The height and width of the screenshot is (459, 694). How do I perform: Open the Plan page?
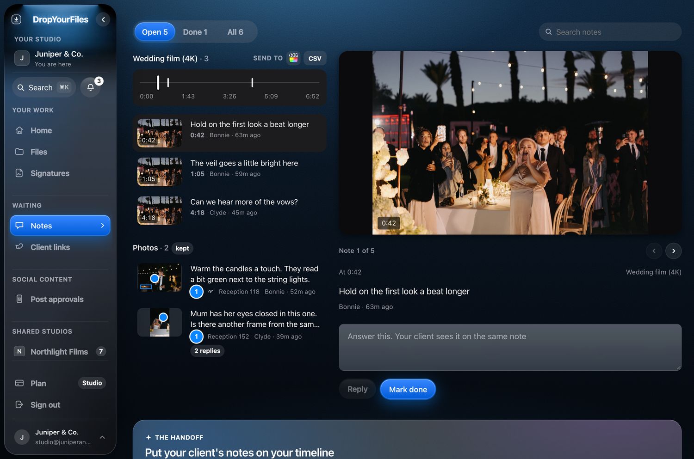(60, 383)
